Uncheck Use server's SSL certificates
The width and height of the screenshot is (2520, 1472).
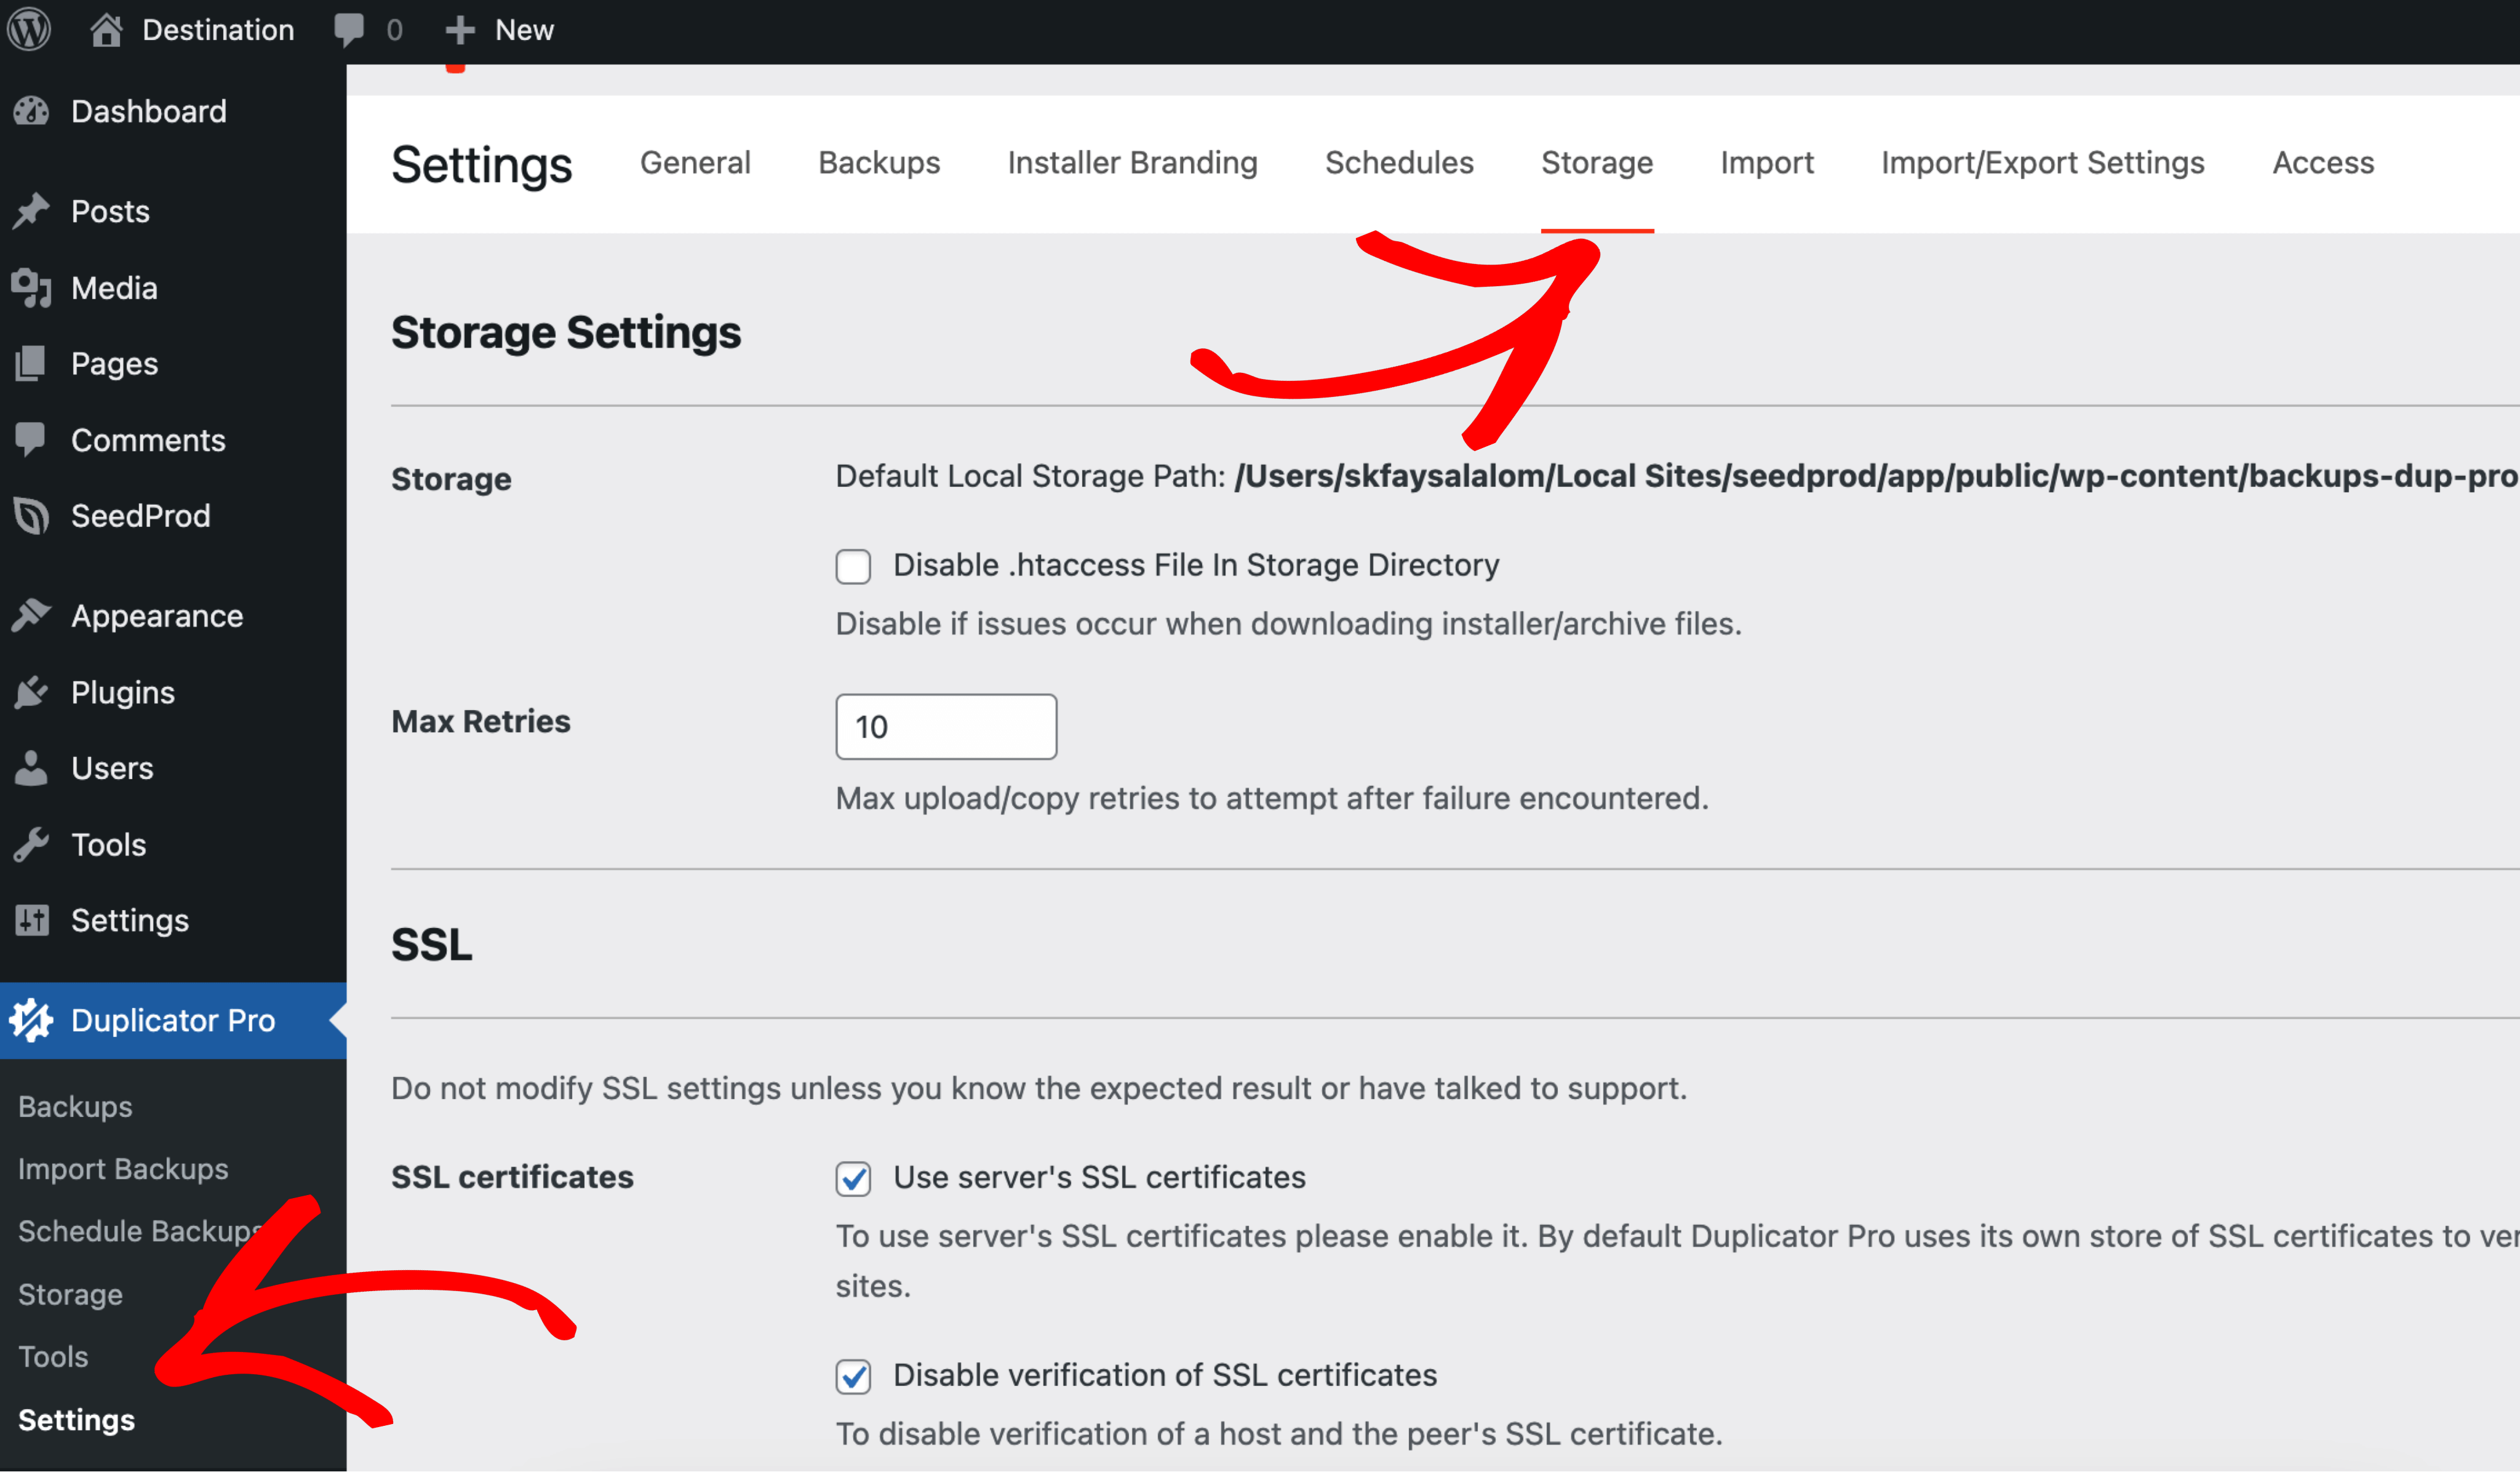coord(853,1178)
